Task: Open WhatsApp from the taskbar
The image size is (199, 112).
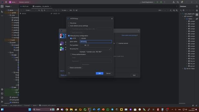Action: [x=108, y=110]
